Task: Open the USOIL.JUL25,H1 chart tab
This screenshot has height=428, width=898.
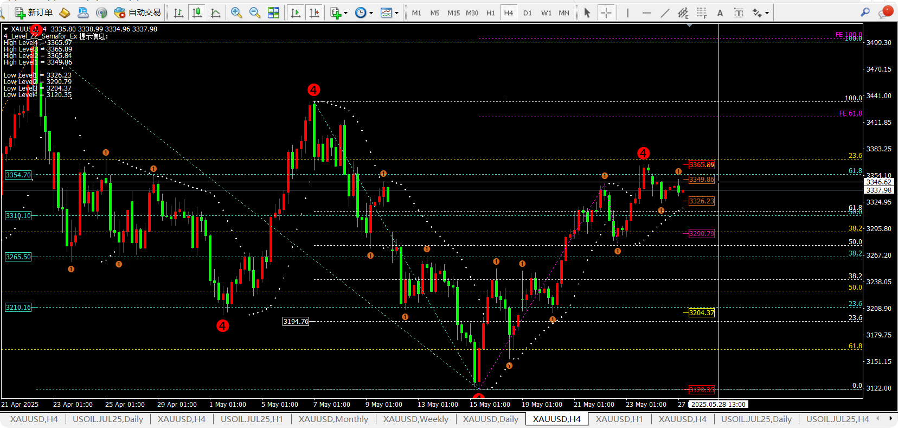Action: tap(252, 419)
